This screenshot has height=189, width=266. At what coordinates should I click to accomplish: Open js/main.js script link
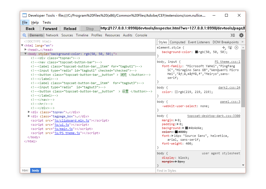pos(64,129)
